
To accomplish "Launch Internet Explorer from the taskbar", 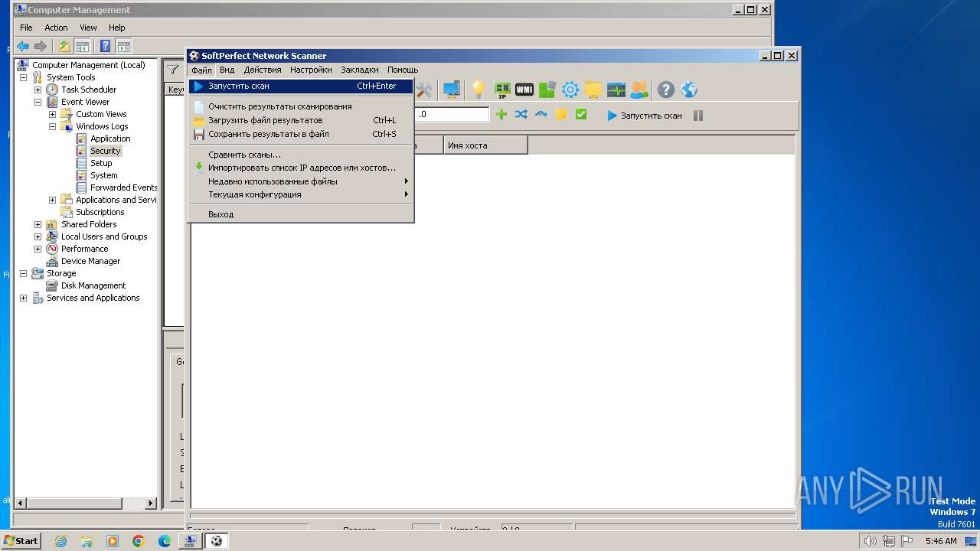I will coord(60,541).
